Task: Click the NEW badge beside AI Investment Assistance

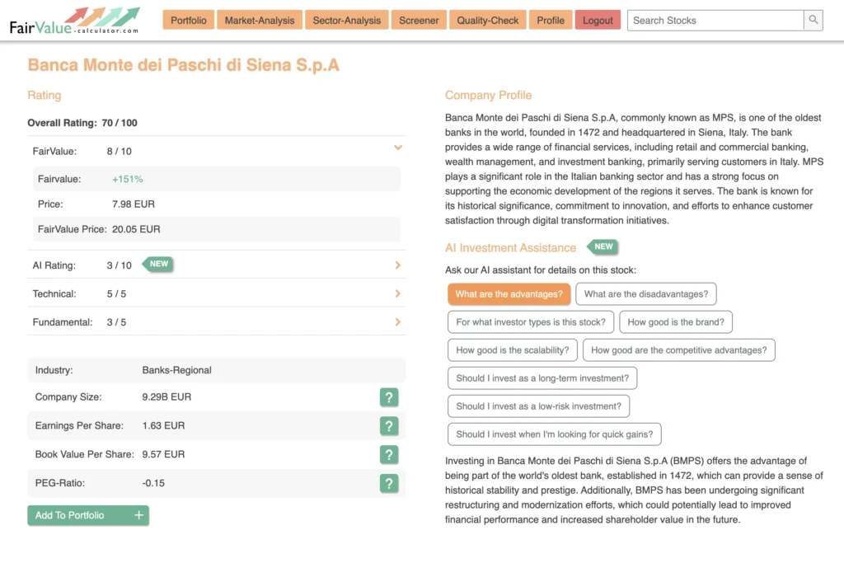Action: (x=603, y=246)
